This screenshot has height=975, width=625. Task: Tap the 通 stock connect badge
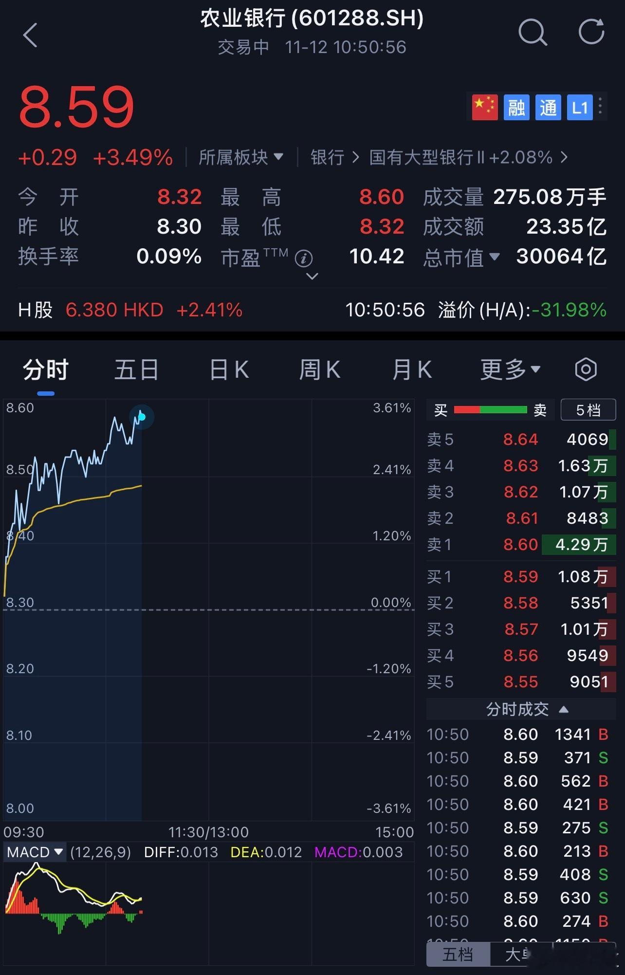click(x=548, y=107)
